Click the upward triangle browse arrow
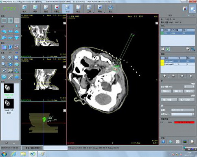197x157 pixels. point(17,32)
